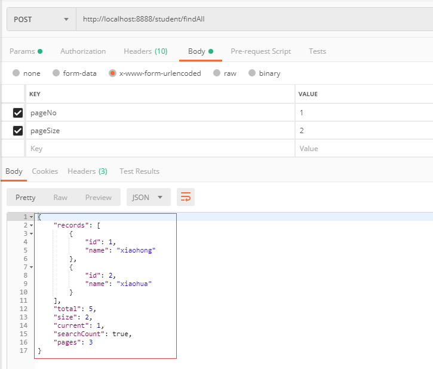Viewport: 433px width, 369px height.
Task: Click the "total": 5 line
Action: click(75, 309)
